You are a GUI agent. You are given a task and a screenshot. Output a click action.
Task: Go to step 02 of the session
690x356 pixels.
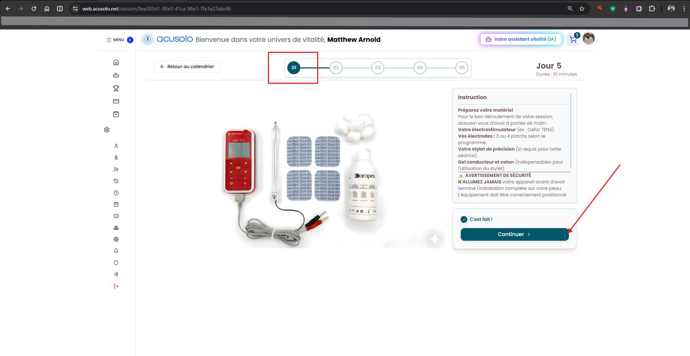pyautogui.click(x=336, y=68)
